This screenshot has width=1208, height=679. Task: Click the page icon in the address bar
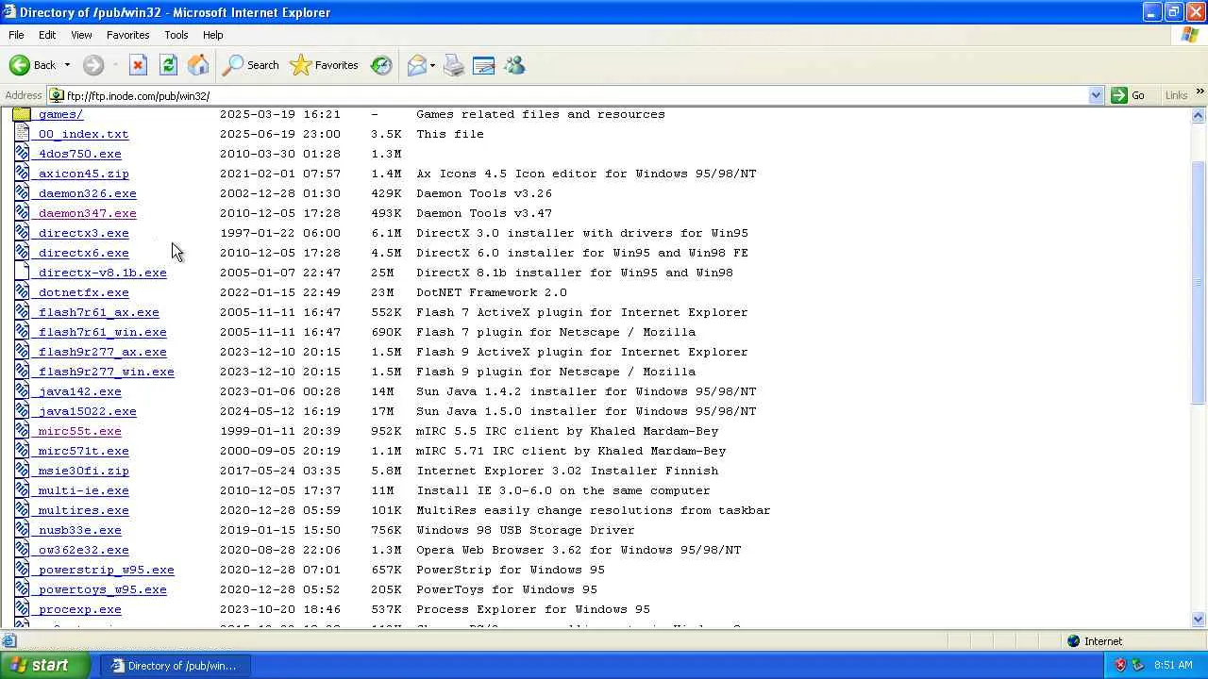point(57,95)
